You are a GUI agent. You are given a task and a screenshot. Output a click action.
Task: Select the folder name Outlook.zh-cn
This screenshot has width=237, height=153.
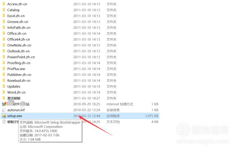coord(18,51)
